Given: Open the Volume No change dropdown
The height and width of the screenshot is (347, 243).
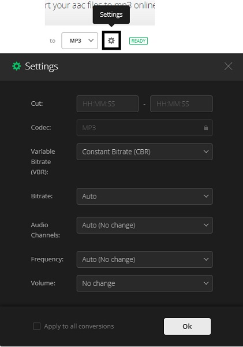Looking at the screenshot, I should coord(145,283).
